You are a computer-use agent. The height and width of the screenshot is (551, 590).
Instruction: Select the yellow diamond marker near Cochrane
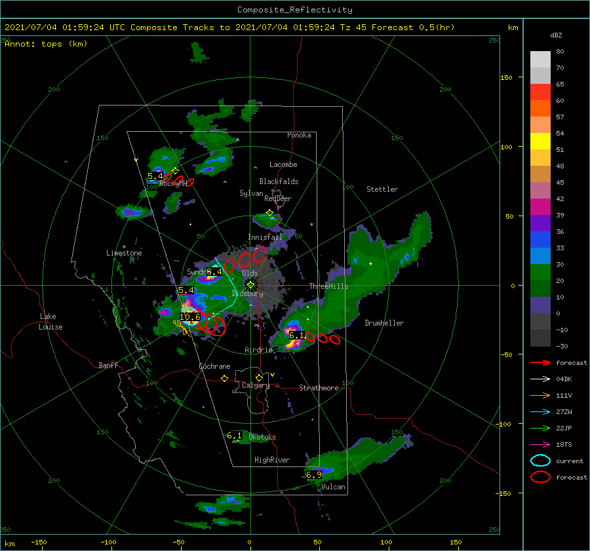[x=225, y=379]
